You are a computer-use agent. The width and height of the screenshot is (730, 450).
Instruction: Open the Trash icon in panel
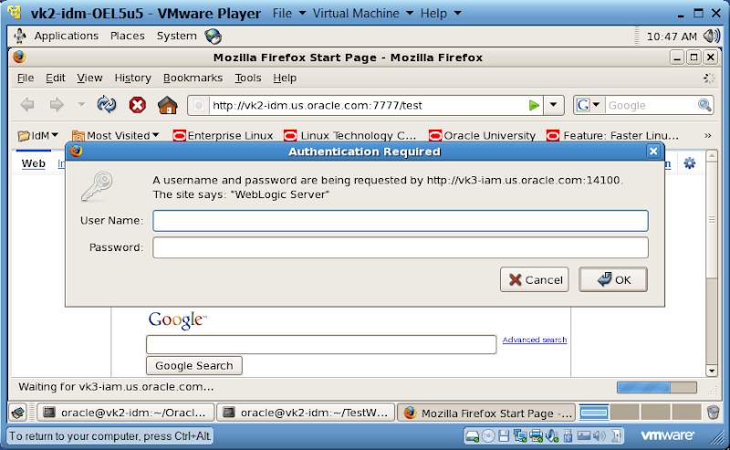point(713,413)
